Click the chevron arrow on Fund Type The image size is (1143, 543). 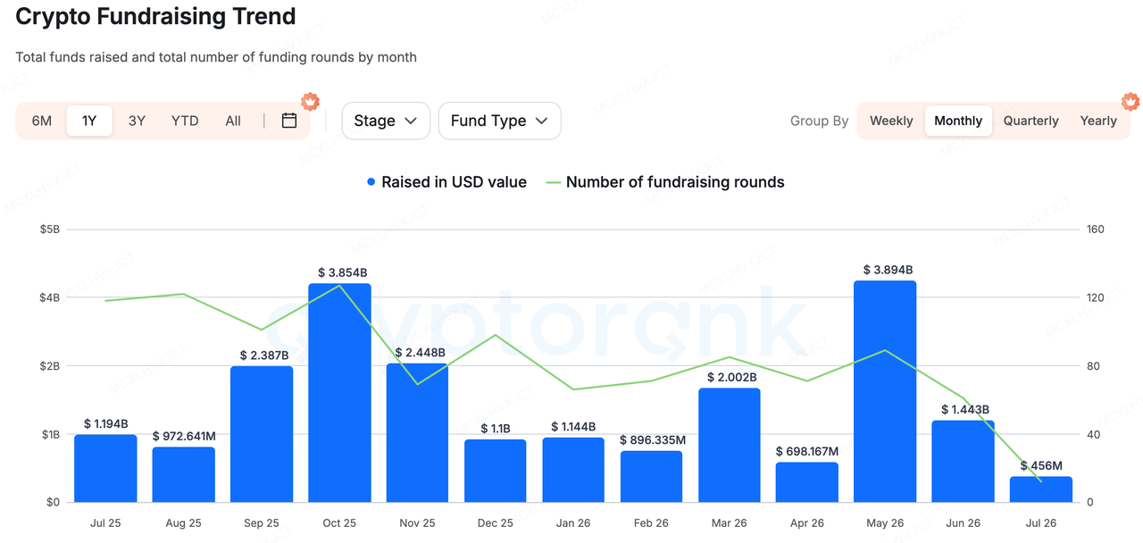click(541, 121)
